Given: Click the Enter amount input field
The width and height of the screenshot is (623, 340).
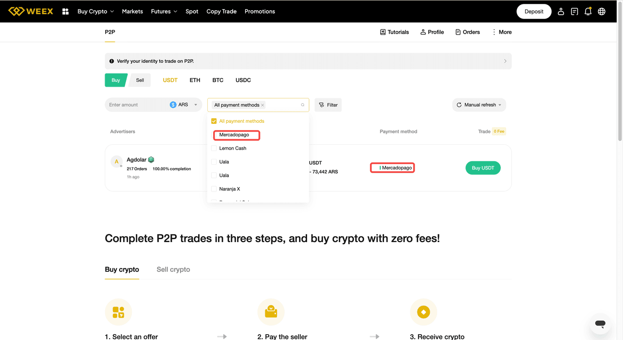Looking at the screenshot, I should 136,105.
